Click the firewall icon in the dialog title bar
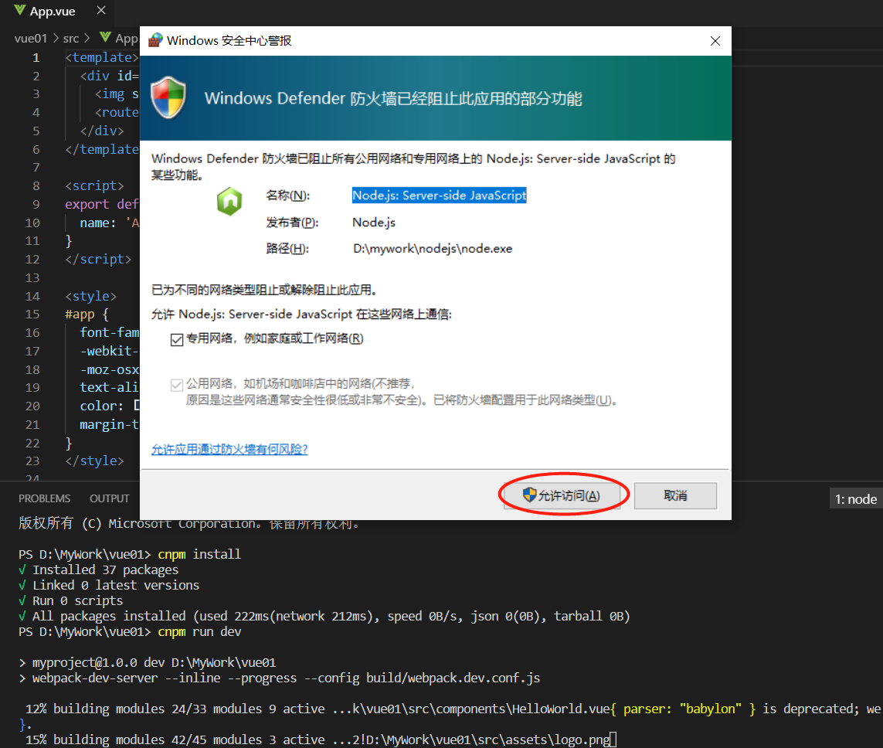 (x=155, y=40)
